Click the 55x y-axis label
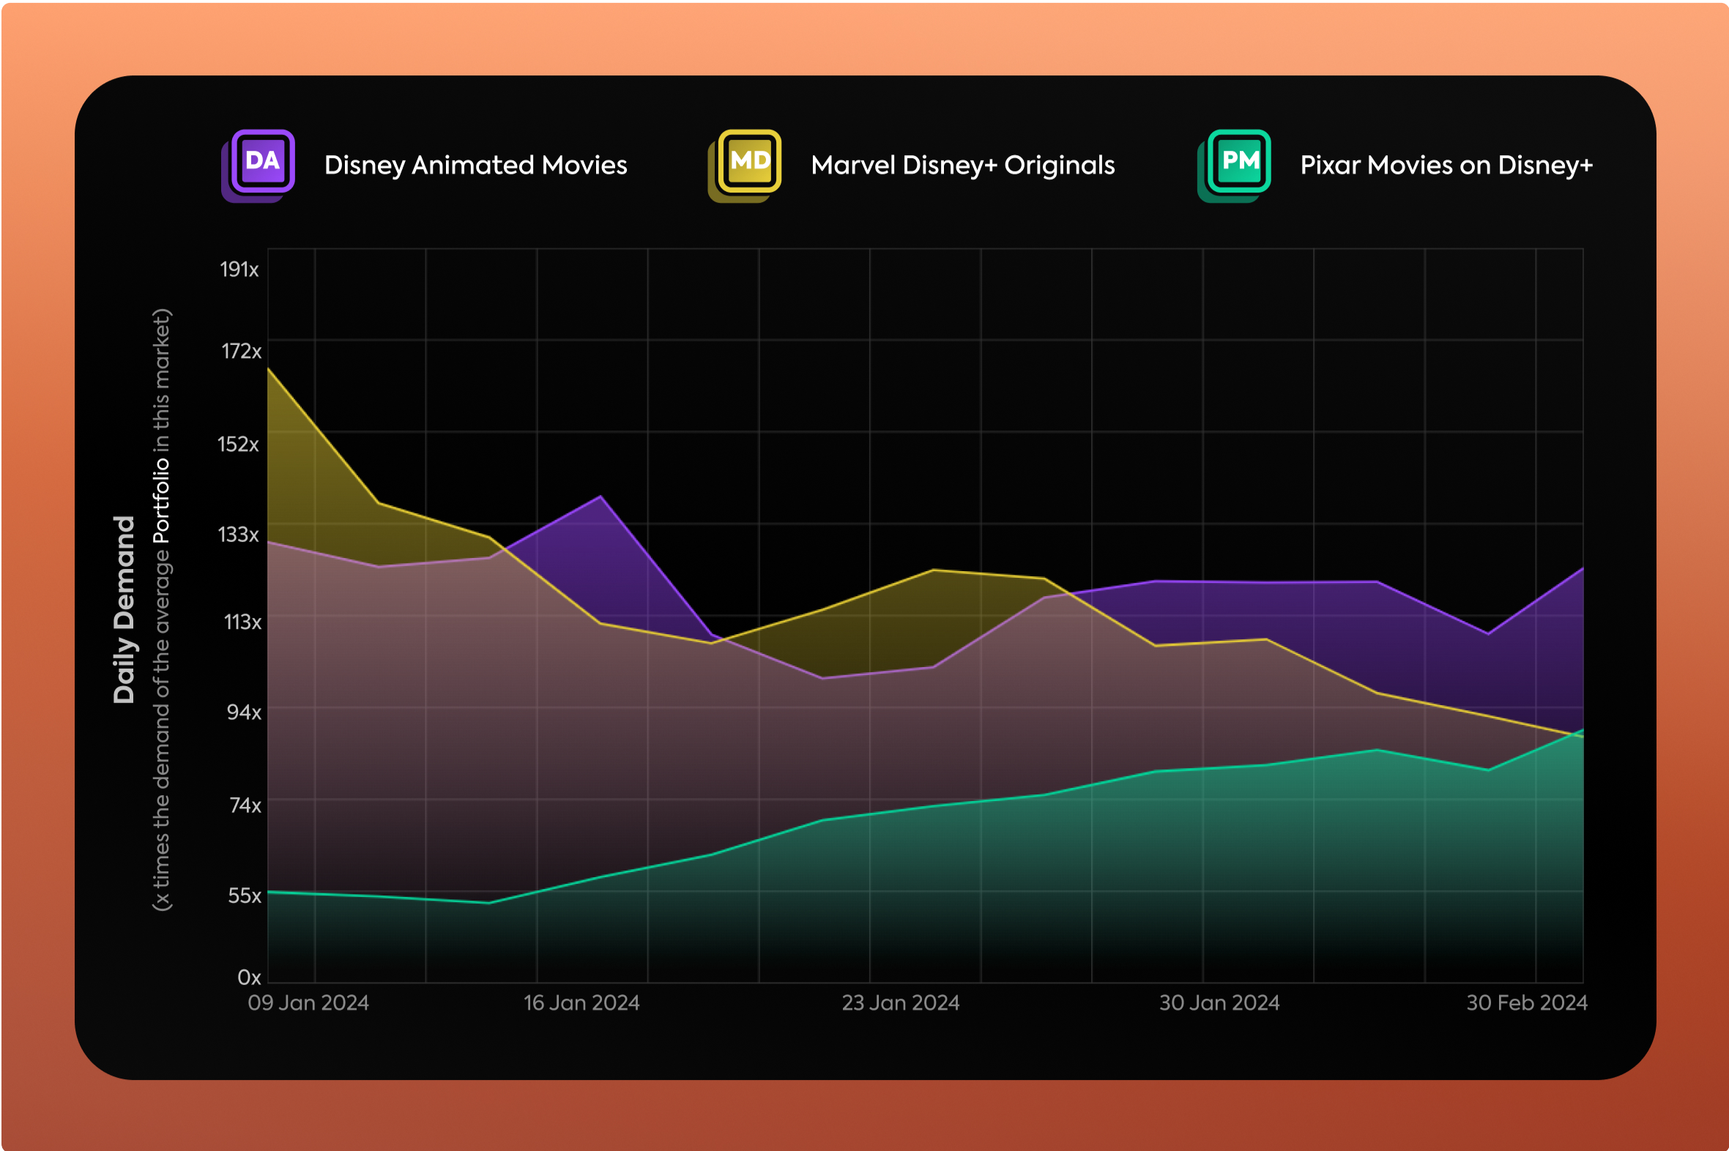The height and width of the screenshot is (1151, 1729). click(x=245, y=895)
